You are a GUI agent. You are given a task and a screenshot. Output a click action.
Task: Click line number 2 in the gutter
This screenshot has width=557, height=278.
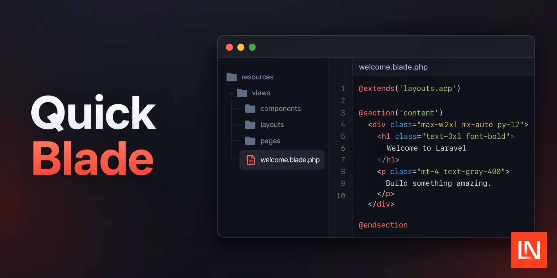(343, 101)
